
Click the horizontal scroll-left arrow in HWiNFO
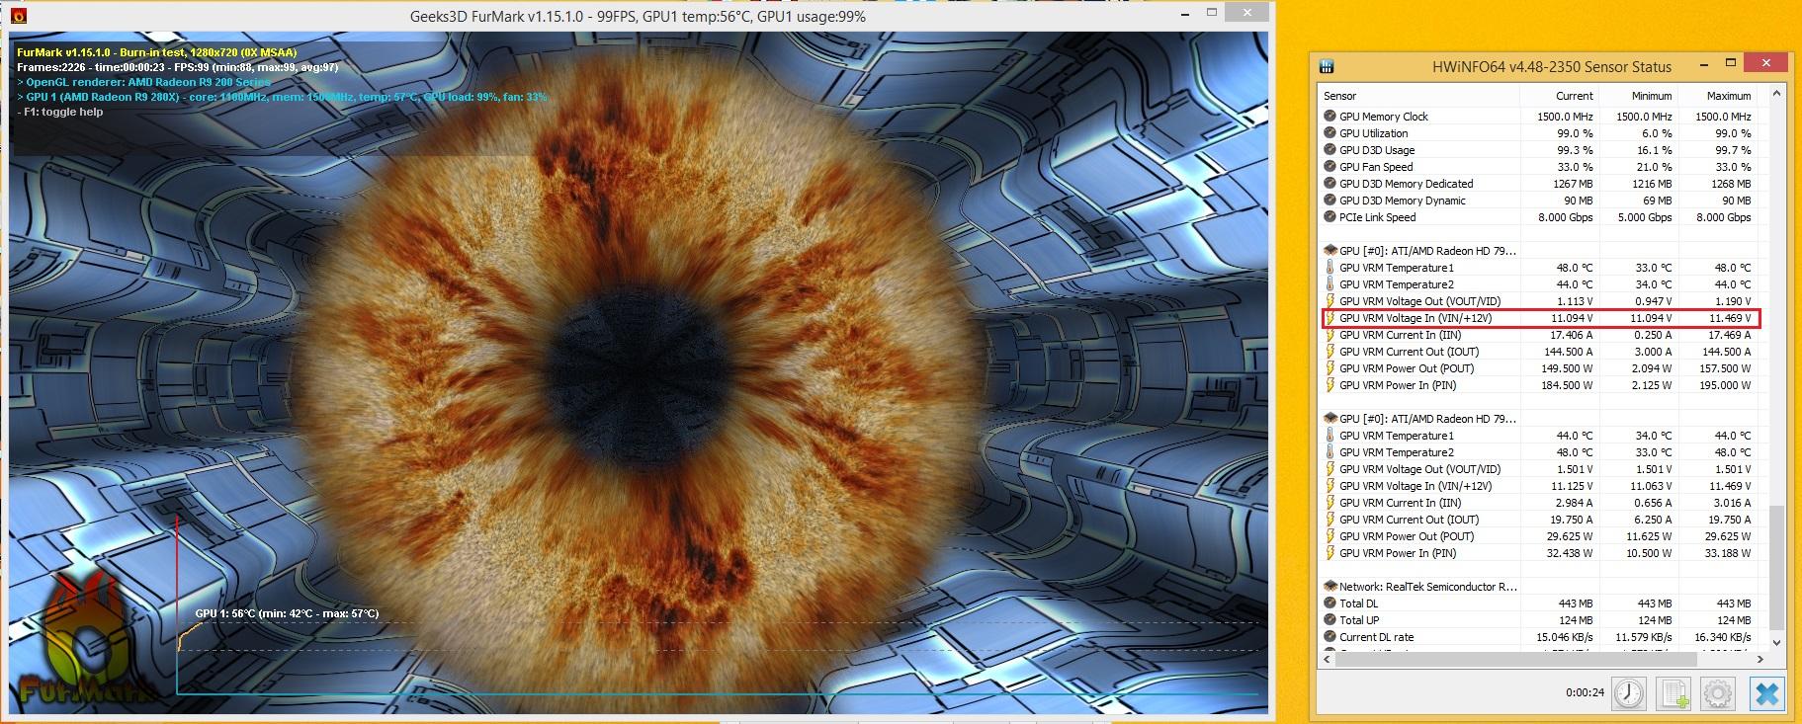(x=1328, y=659)
